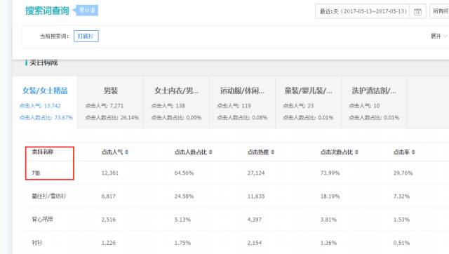Click the value 6,817 cell
449x254 pixels.
click(x=109, y=196)
